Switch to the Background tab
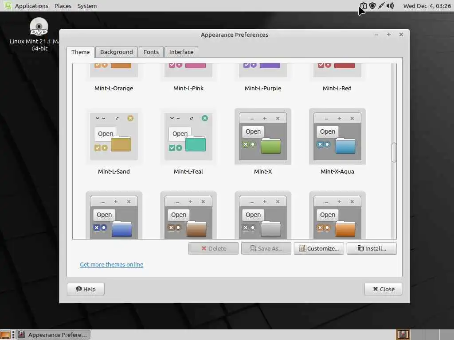The image size is (454, 340). tap(117, 52)
